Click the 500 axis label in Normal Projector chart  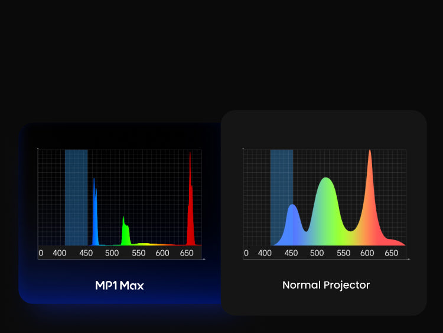[x=317, y=253]
